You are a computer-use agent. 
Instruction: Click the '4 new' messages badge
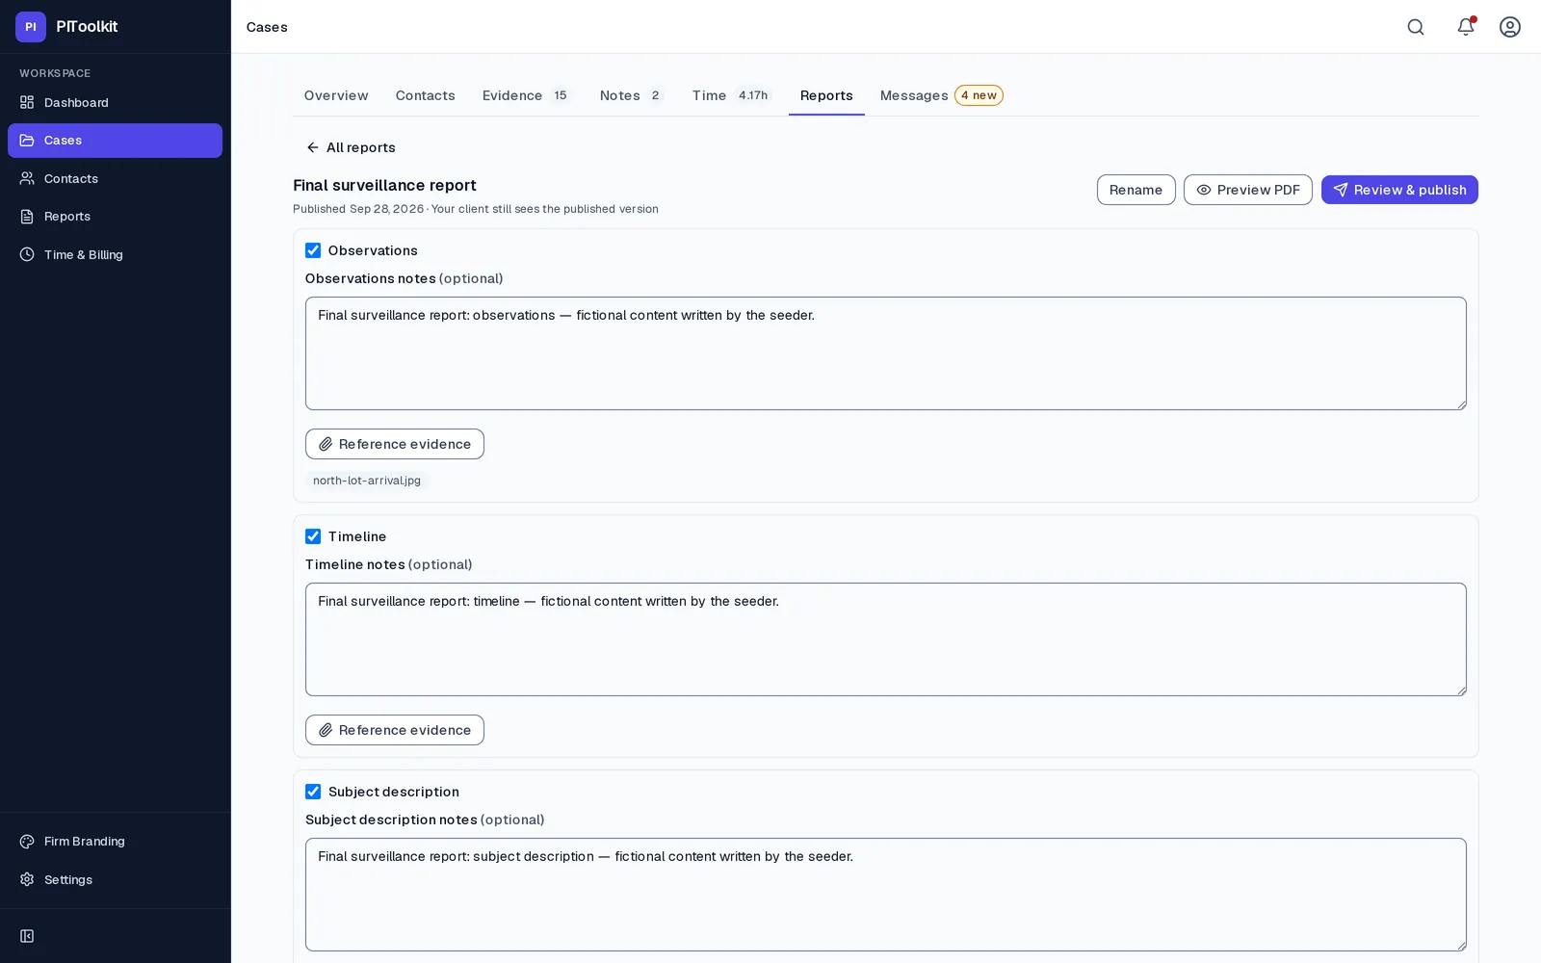pyautogui.click(x=979, y=95)
